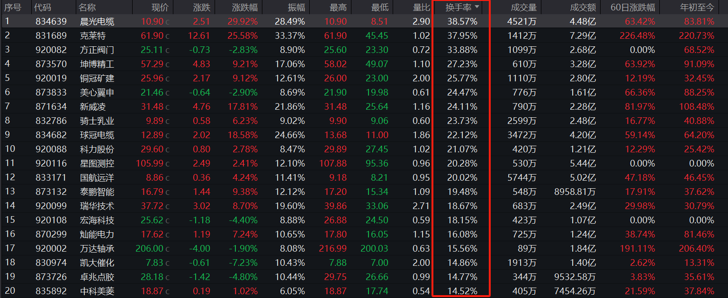Image resolution: width=728 pixels, height=298 pixels.
Task: Sort the table by 涨跌幅 header
Action: coord(245,7)
